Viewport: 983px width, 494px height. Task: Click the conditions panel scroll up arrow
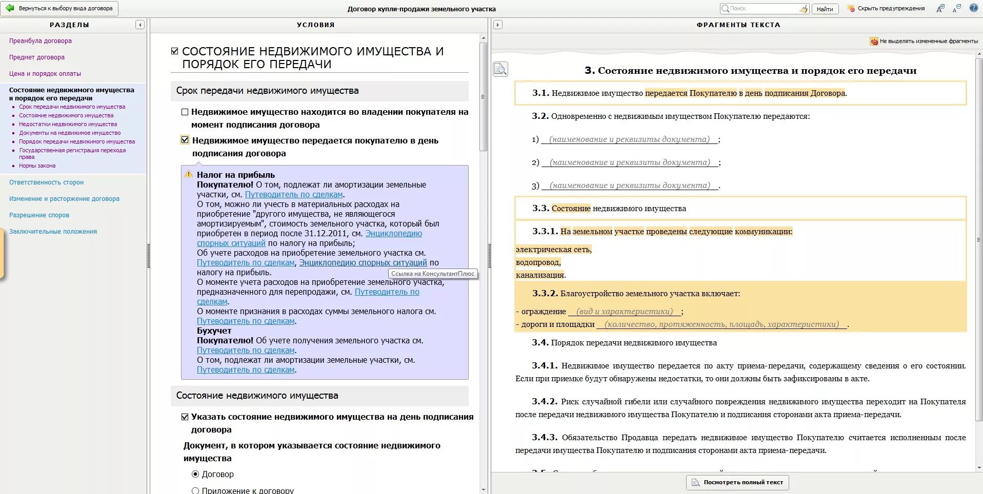coord(483,38)
